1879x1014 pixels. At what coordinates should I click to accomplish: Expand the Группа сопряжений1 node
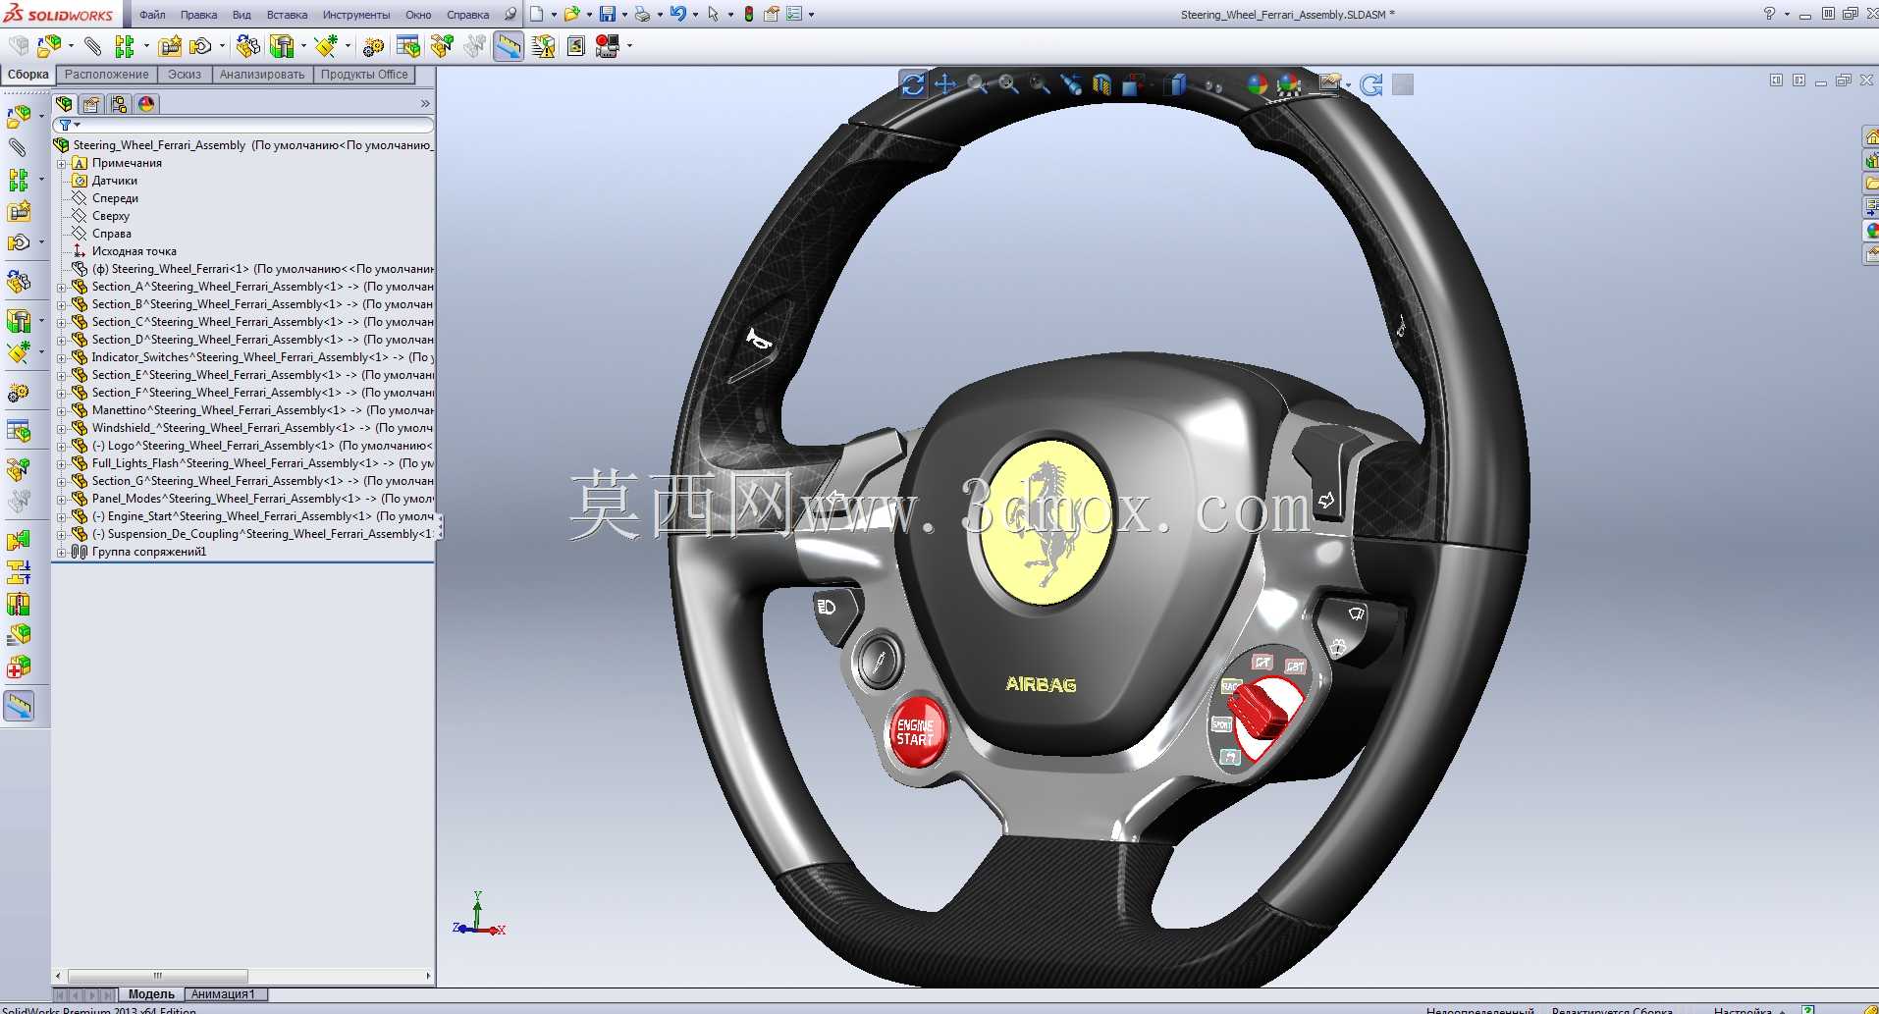pyautogui.click(x=62, y=552)
